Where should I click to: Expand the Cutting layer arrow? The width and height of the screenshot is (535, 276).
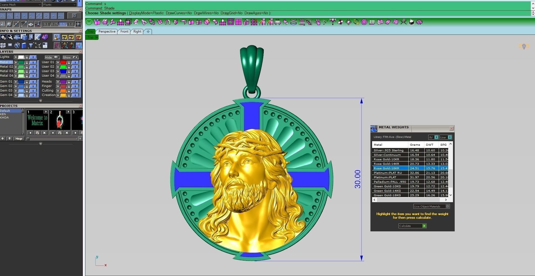coord(58,91)
